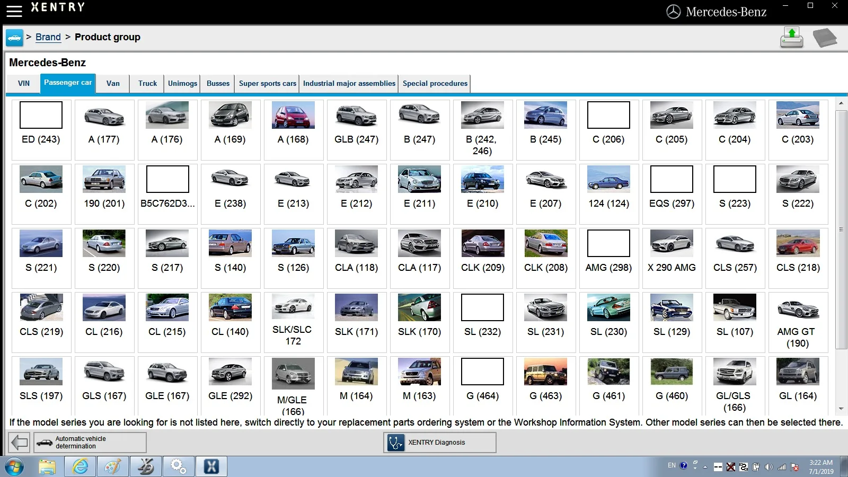
Task: Launch XENTRY Diagnosis with stethoscope icon
Action: click(440, 442)
